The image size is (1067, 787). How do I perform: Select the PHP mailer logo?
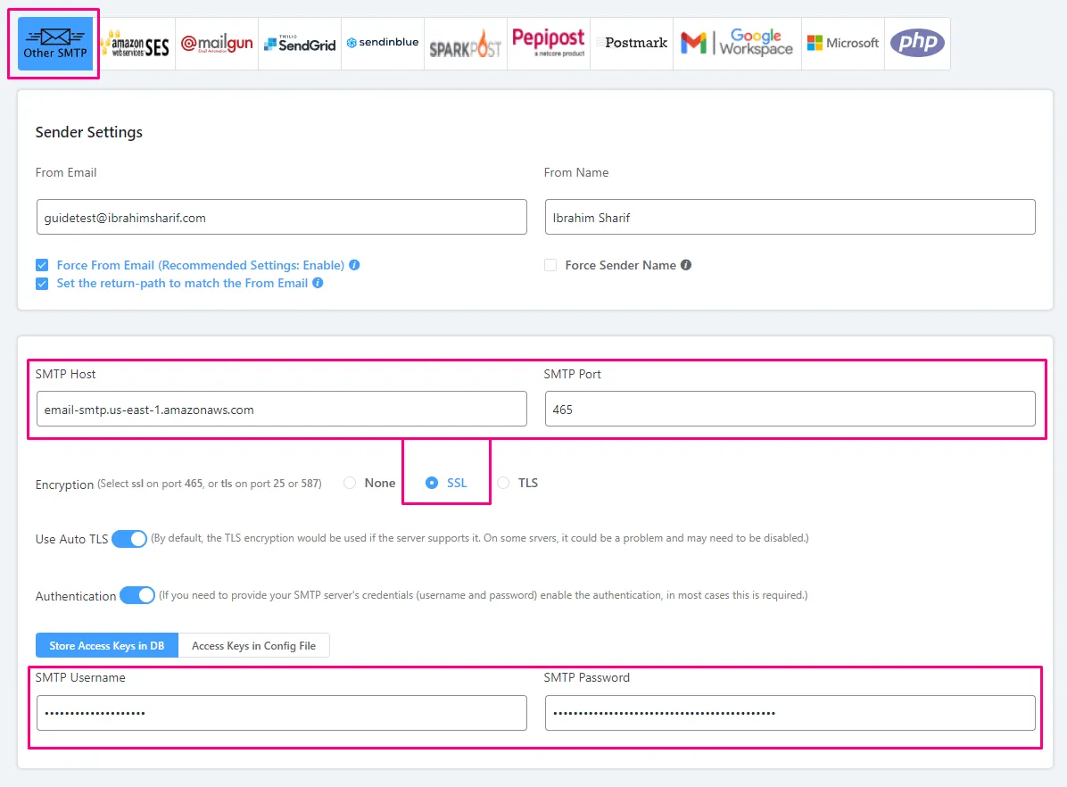[x=917, y=44]
